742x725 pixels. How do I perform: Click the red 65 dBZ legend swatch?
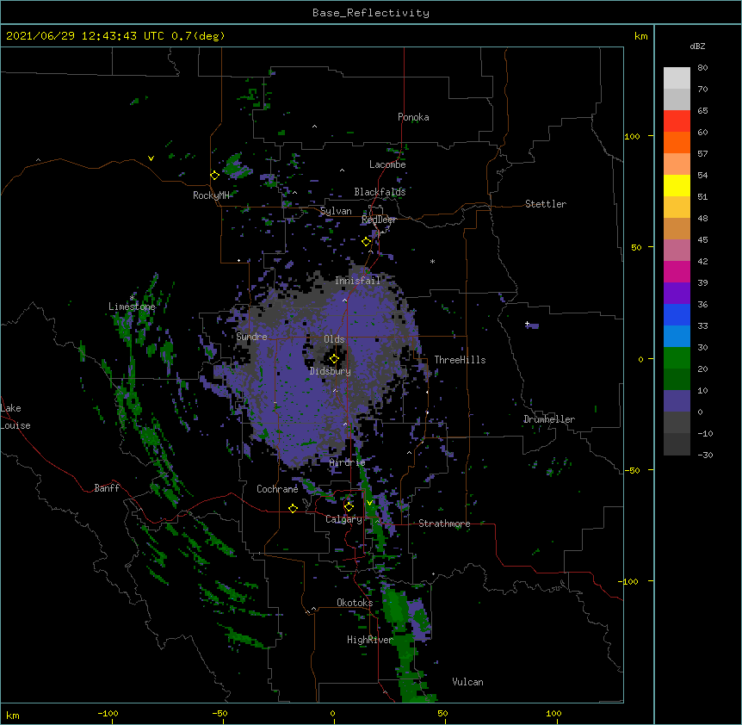click(x=677, y=121)
